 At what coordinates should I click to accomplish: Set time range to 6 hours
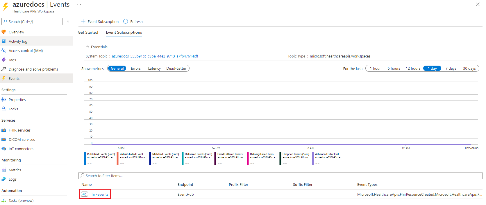pyautogui.click(x=394, y=69)
